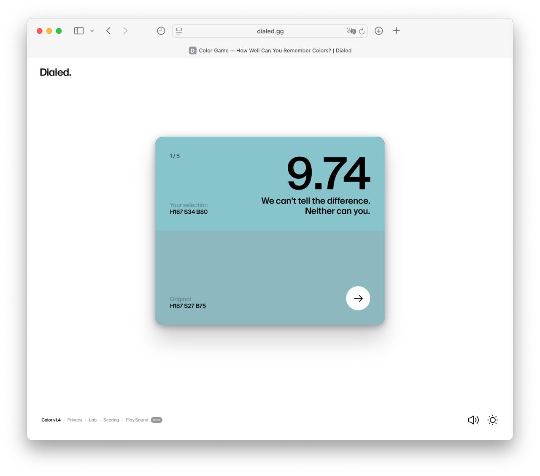Open the browsing history clock icon

coord(161,31)
